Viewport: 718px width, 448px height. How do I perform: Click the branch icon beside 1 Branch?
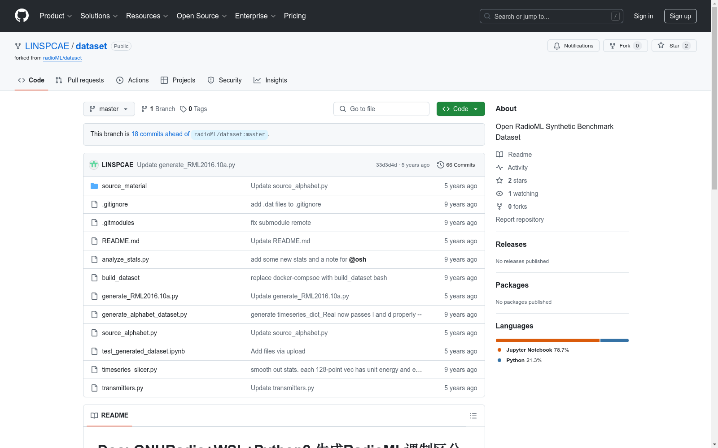[x=144, y=109]
